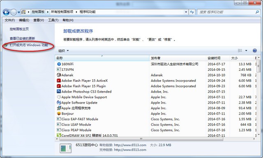Click the magnifier search icon
The width and height of the screenshot is (263, 158).
(257, 12)
